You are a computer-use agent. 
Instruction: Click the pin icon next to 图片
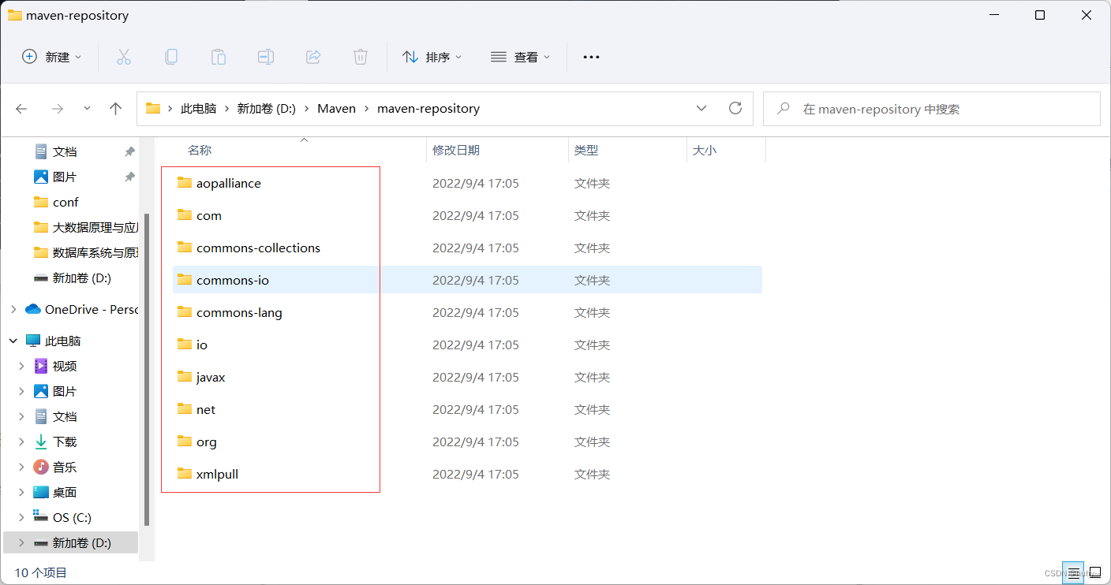[129, 177]
